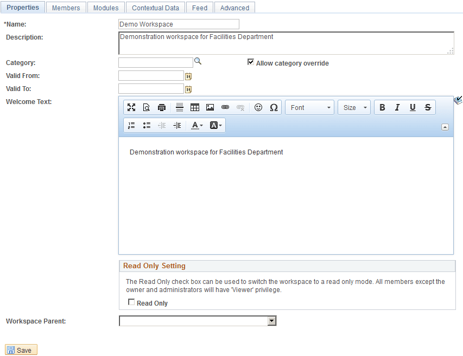Screen dimensions: 463x356
Task: Open the text color picker
Action: (x=194, y=125)
